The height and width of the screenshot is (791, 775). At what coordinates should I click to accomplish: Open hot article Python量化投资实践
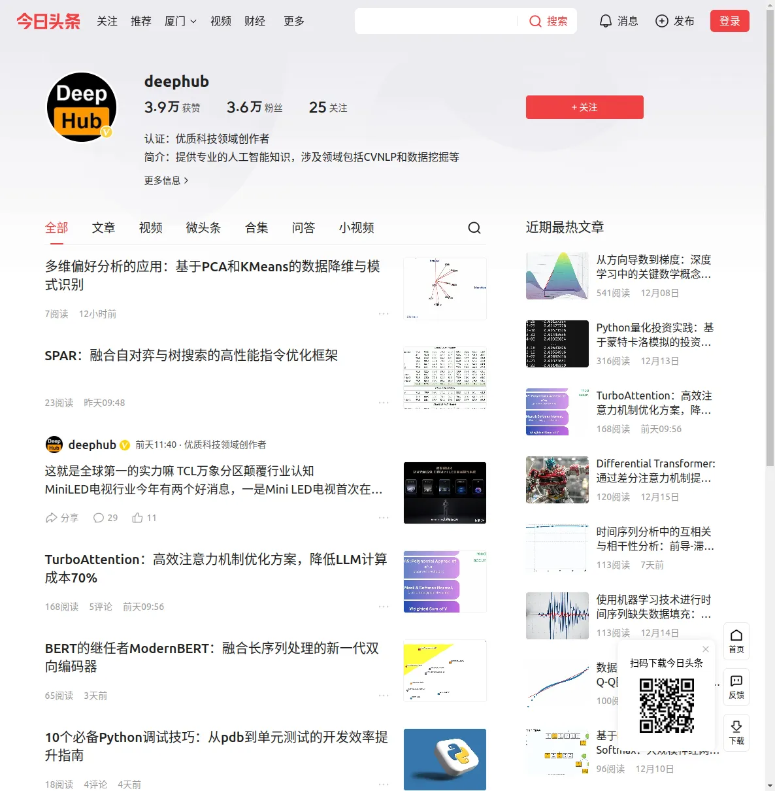point(655,335)
